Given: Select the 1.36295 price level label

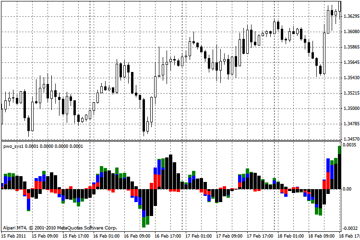Looking at the screenshot, I should (x=351, y=16).
